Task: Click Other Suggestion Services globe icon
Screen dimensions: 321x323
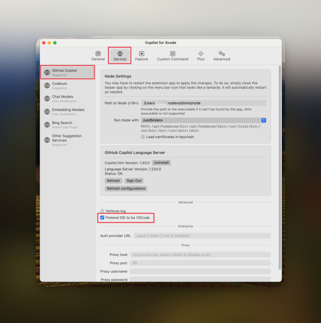Action: point(47,140)
